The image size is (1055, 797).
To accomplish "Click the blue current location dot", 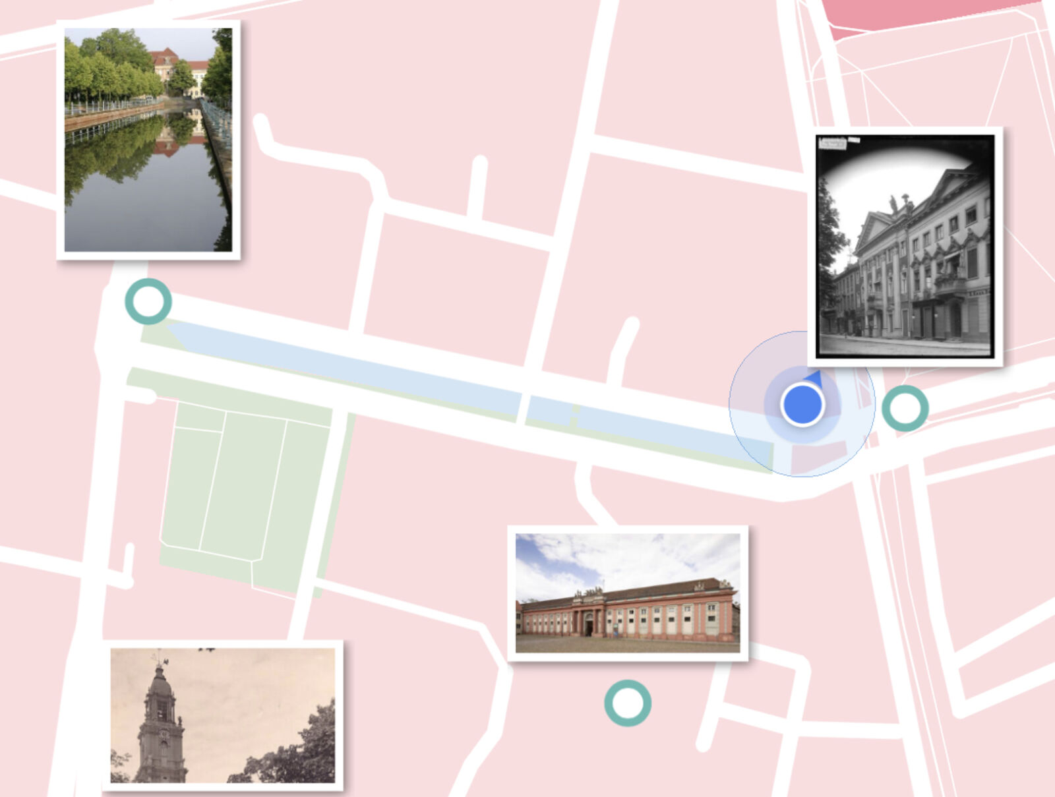I will (802, 405).
